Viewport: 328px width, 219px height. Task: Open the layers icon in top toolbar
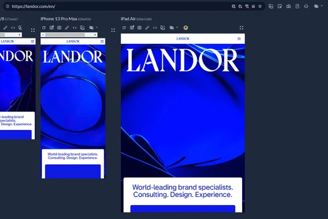coord(306,6)
